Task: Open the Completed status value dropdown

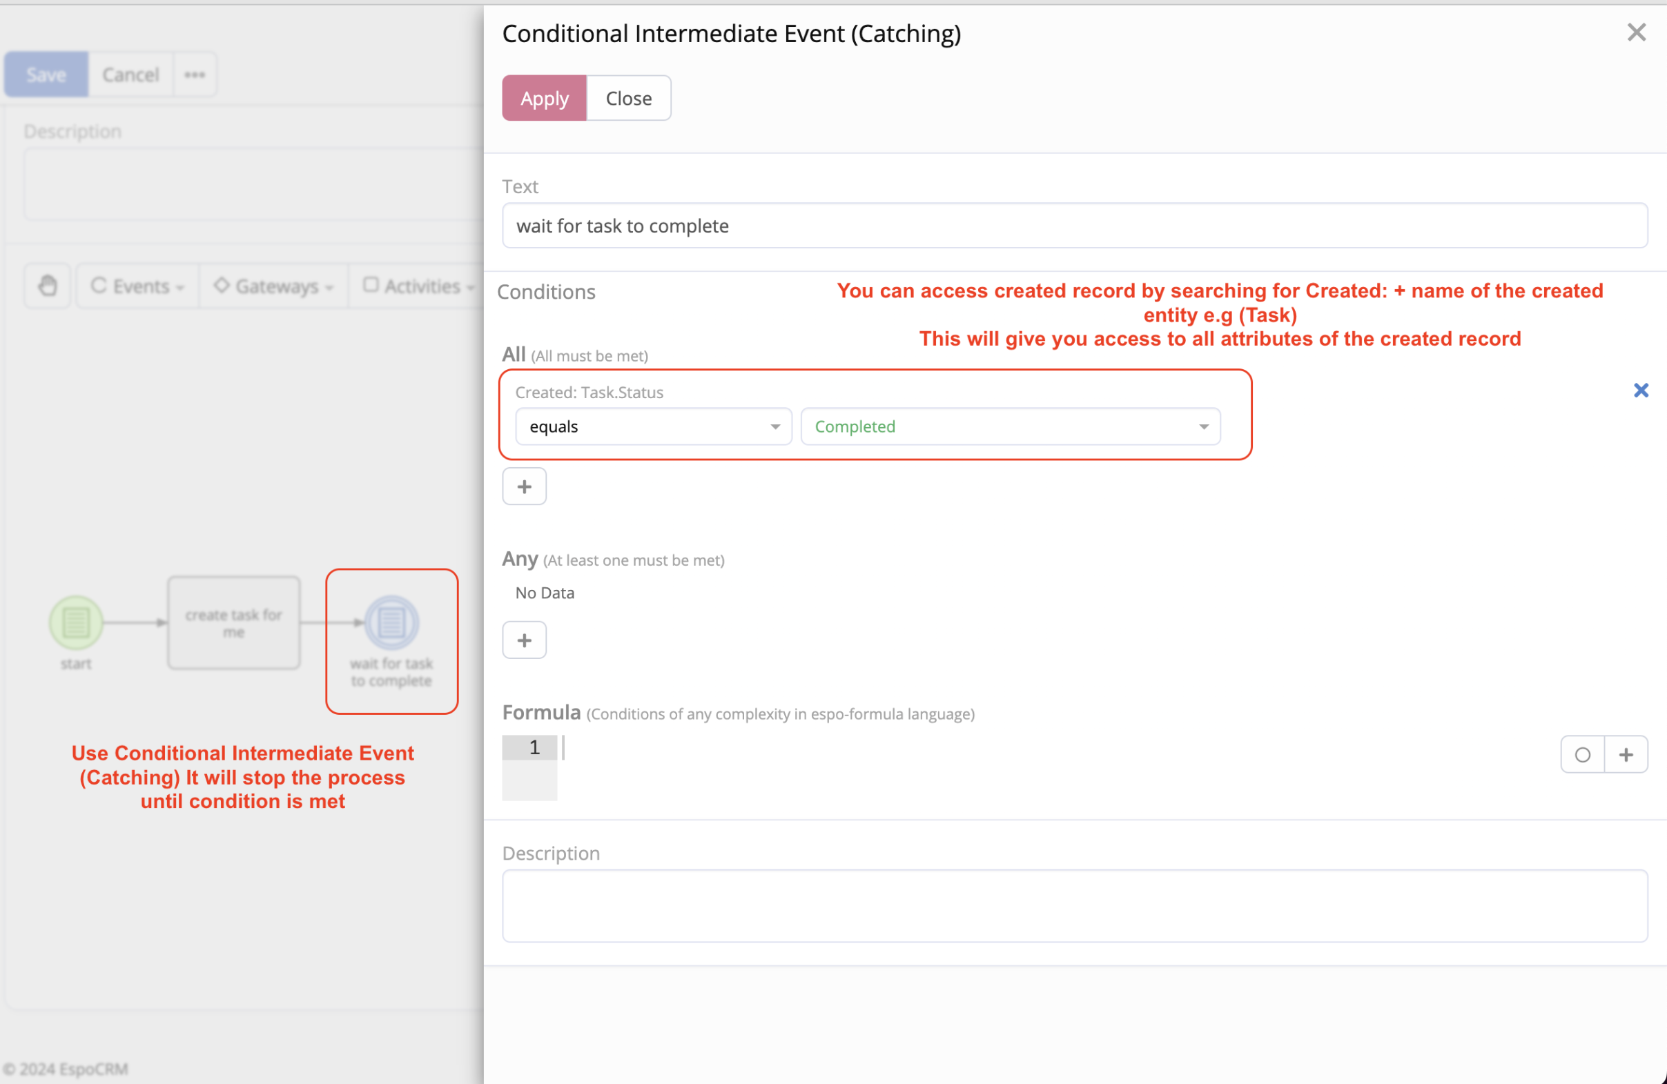Action: pos(1010,427)
